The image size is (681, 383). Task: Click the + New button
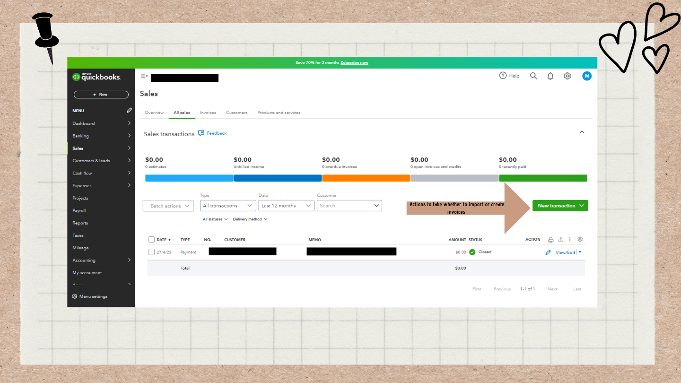pos(101,95)
